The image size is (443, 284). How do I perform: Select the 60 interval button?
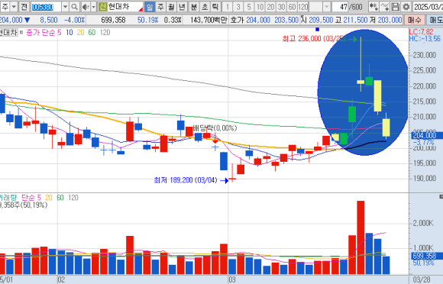pyautogui.click(x=292, y=7)
